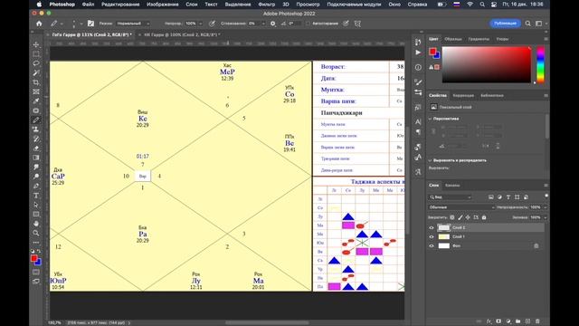Viewport: 579px width, 326px height.
Task: Select the History Brush tool
Action: (x=36, y=139)
